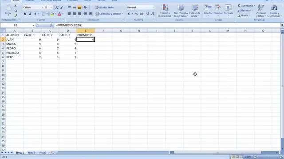Open the Alineación dialog launcher
284x159 pixels.
122,20
